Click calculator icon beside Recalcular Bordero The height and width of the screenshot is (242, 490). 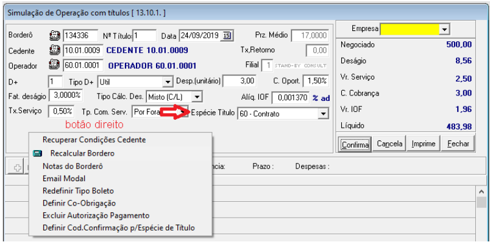[38, 153]
